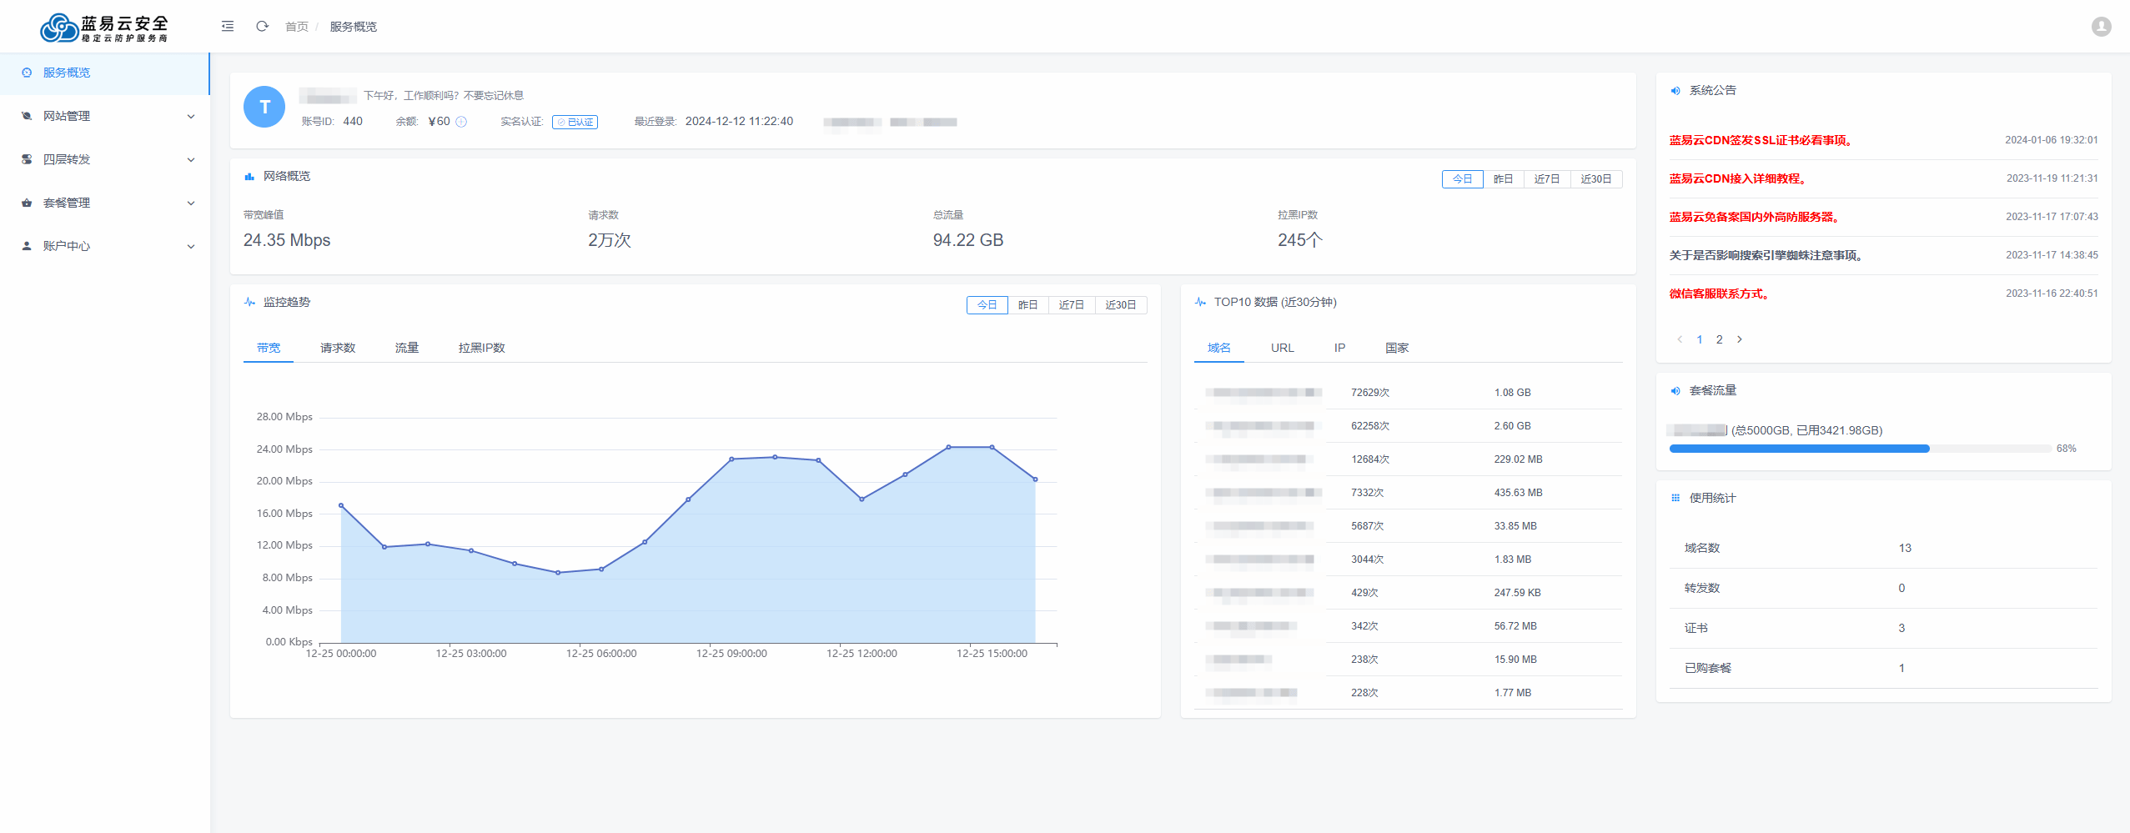
Task: Select 昨日 in 网络概览 range selector
Action: point(1504,179)
